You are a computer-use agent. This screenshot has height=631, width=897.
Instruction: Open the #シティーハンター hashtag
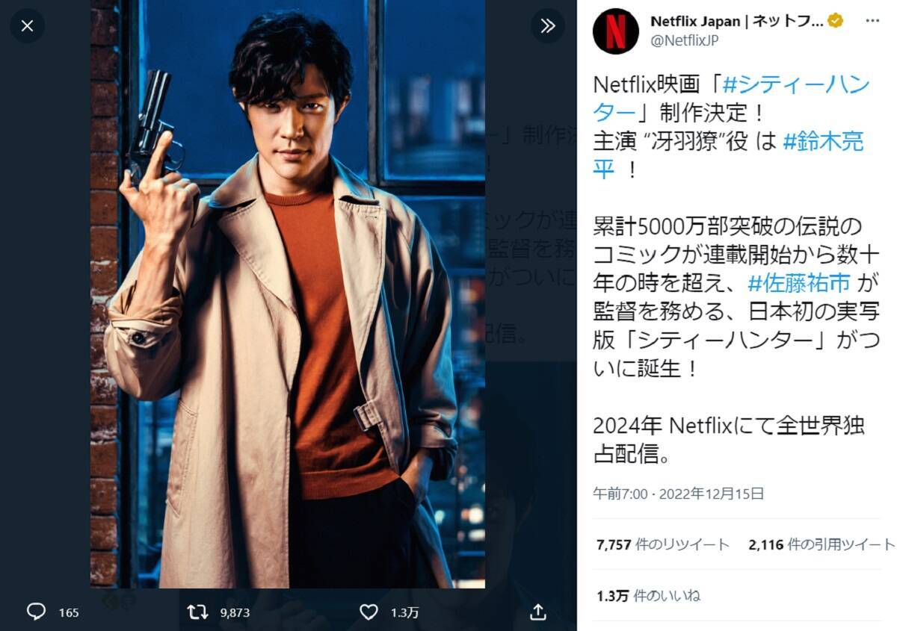(x=732, y=99)
